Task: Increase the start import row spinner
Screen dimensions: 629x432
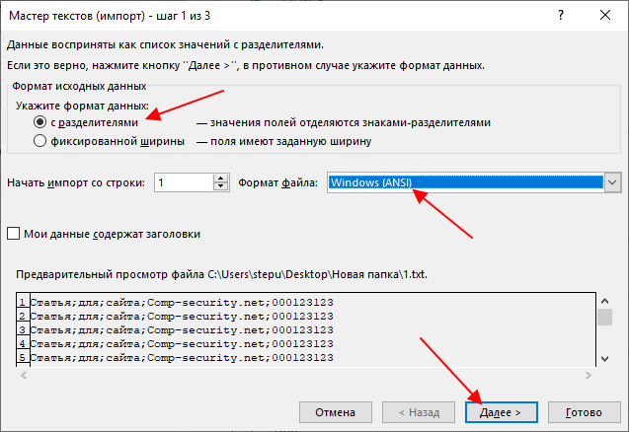Action: pyautogui.click(x=220, y=178)
